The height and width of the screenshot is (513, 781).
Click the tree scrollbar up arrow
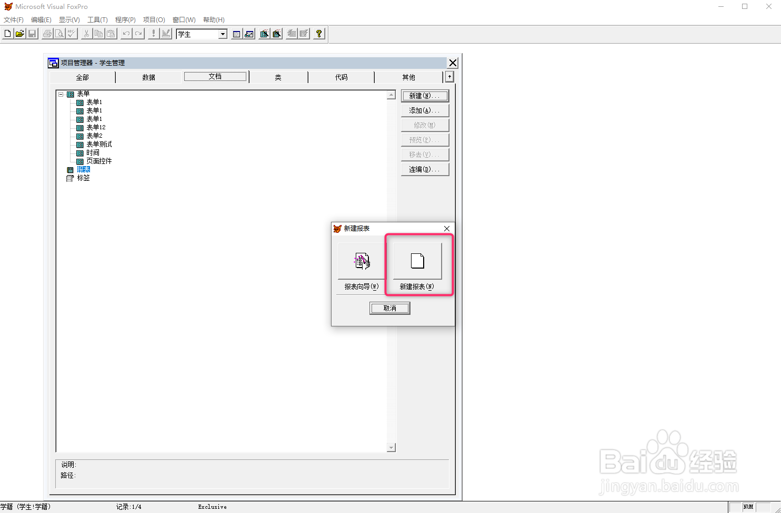(x=391, y=95)
